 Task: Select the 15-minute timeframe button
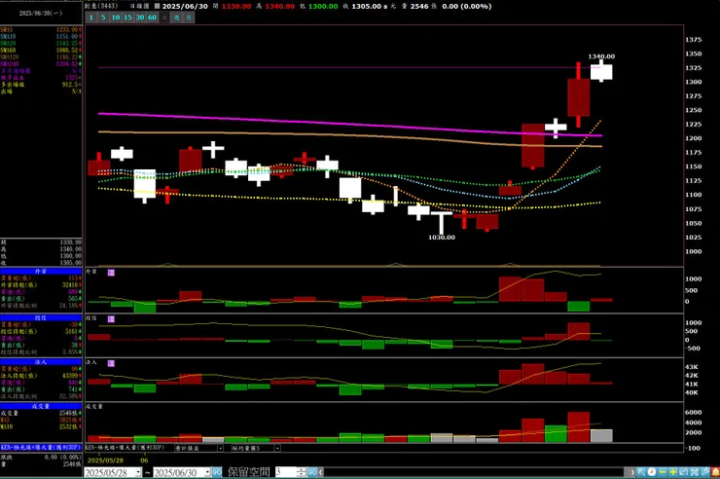click(x=127, y=18)
